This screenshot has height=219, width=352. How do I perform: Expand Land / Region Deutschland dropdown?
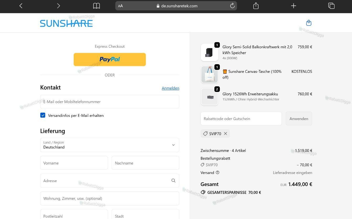point(110,145)
